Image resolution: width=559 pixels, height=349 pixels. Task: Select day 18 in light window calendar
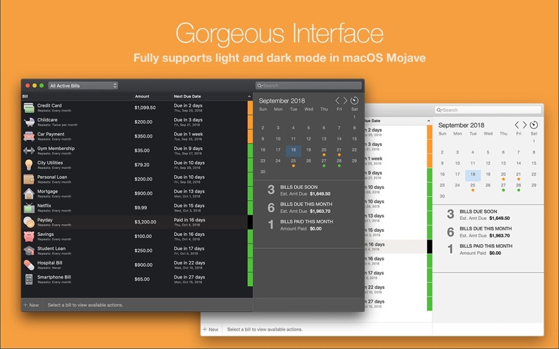473,175
